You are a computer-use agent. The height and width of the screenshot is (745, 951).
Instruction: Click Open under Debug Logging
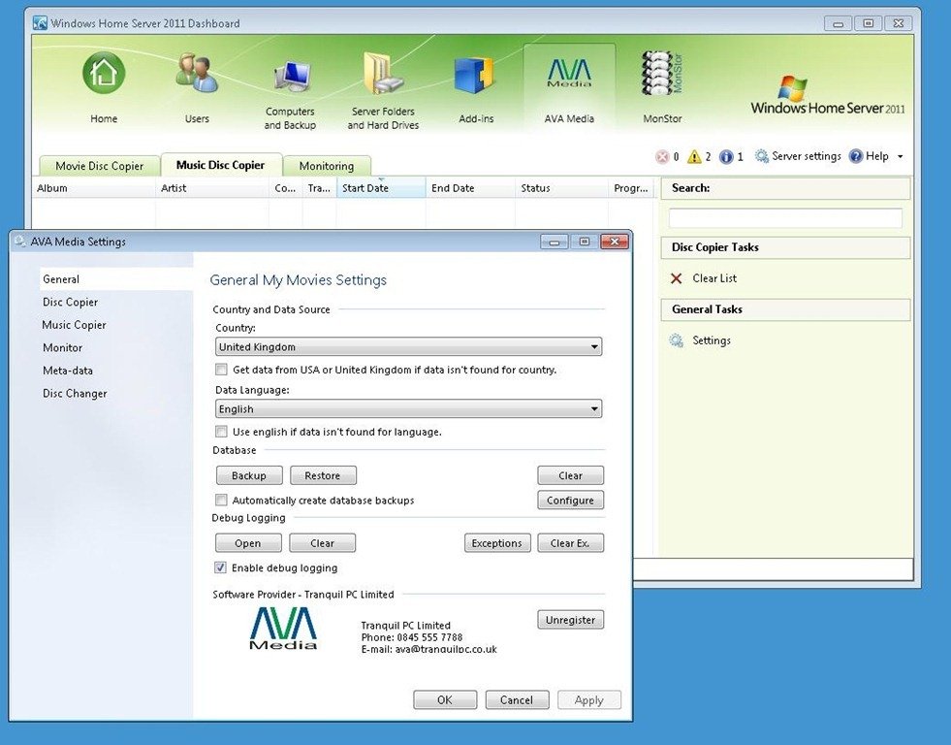click(x=248, y=543)
